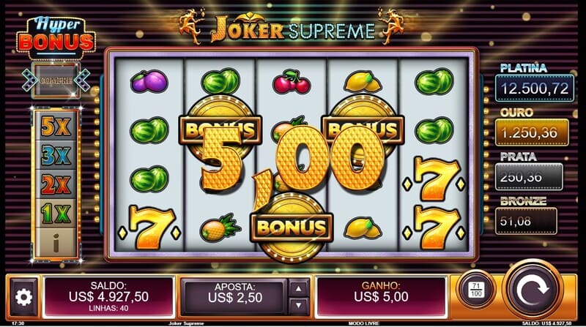586x327 pixels.
Task: Click the Bronze jackpot value 51,08
Action: pos(526,221)
